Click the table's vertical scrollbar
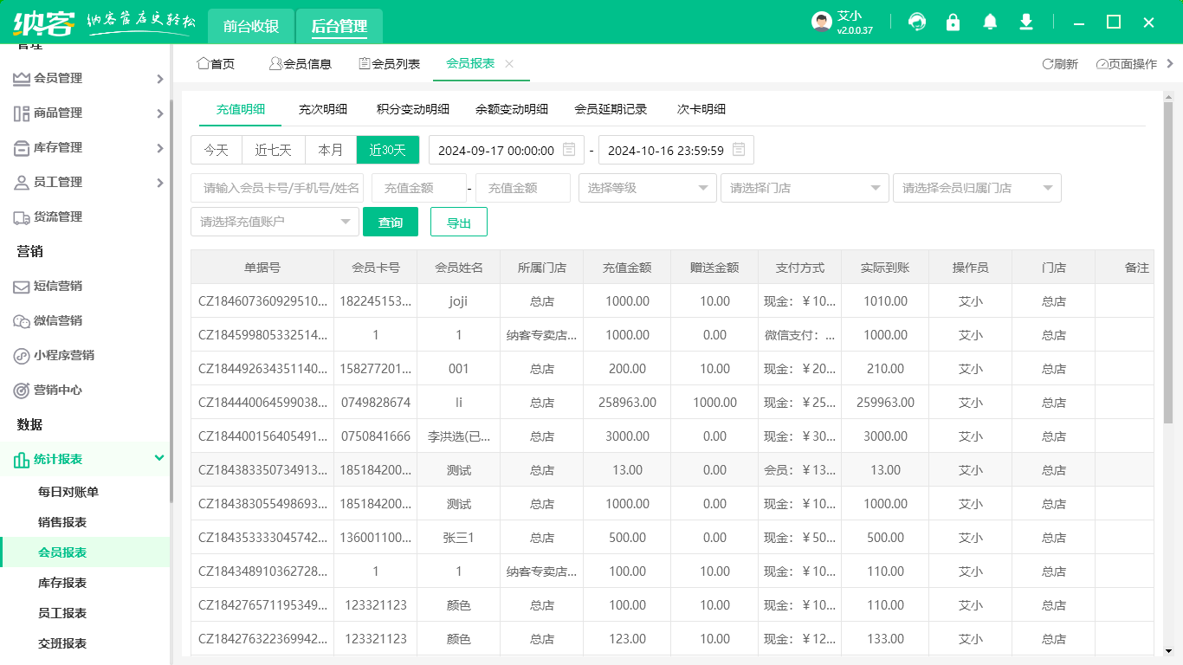This screenshot has width=1183, height=665. click(1168, 277)
